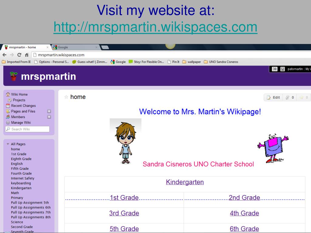Select the mrspmartin - home tab
Viewport: 311px width, 233px height.
click(26, 47)
